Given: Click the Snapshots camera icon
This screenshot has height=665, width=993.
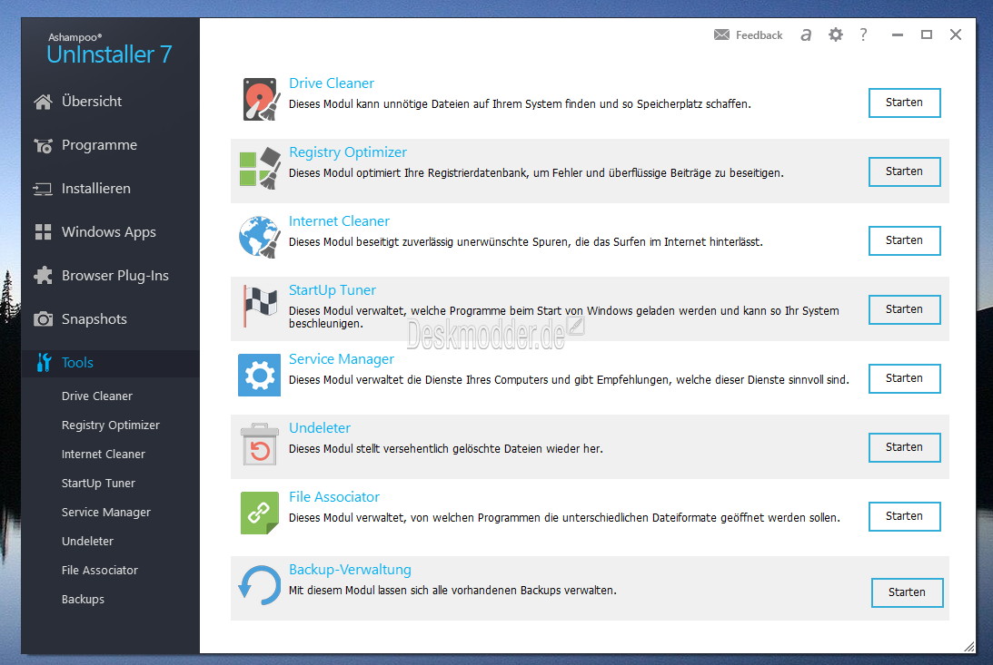Looking at the screenshot, I should point(43,318).
